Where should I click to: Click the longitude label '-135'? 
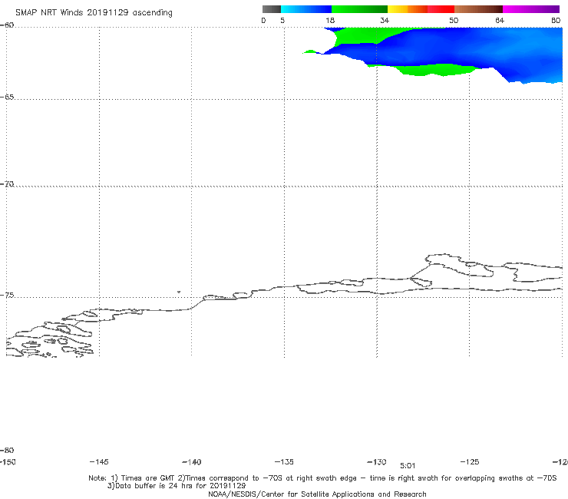(x=284, y=461)
